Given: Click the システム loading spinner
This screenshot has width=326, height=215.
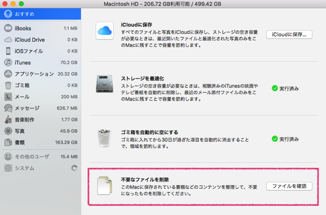Looking at the screenshot, I should point(74,168).
